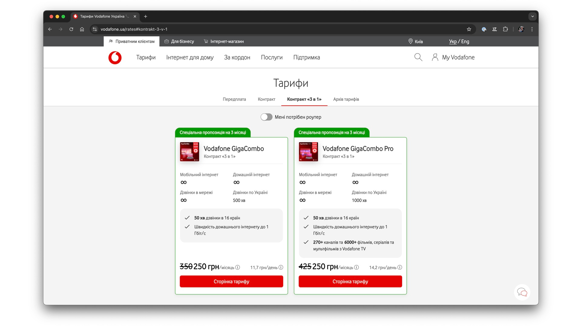This screenshot has height=327, width=581.
Task: Open GigaCombo Pro's Сторінка тарифу button
Action: (x=350, y=281)
